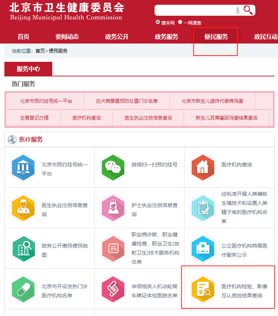Click the green building-search hexagon icon
Image resolution: width=278 pixels, height=316 pixels.
tap(23, 249)
